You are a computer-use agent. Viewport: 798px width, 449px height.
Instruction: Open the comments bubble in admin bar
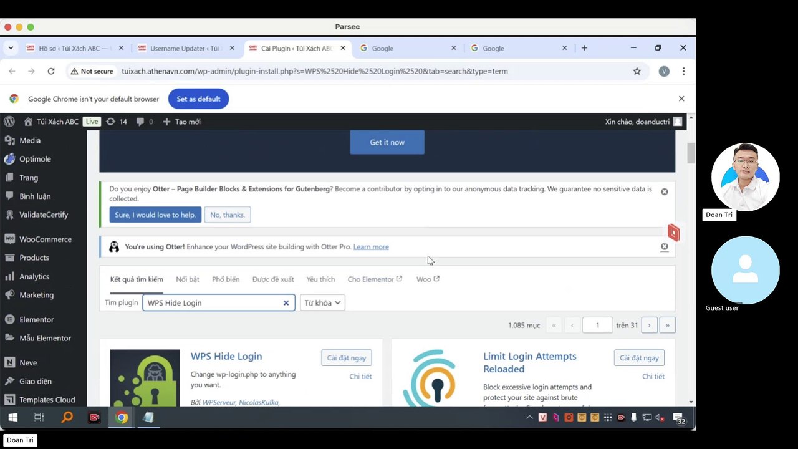145,122
